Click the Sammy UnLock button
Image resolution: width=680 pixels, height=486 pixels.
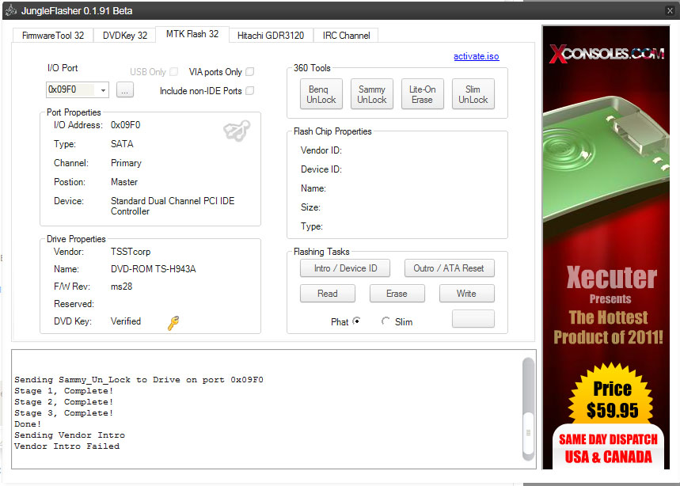click(x=371, y=94)
